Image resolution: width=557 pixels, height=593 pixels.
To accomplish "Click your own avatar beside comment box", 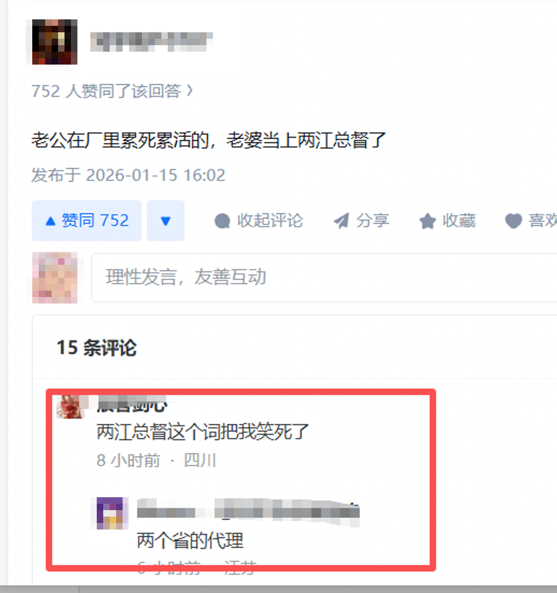I will pyautogui.click(x=55, y=278).
